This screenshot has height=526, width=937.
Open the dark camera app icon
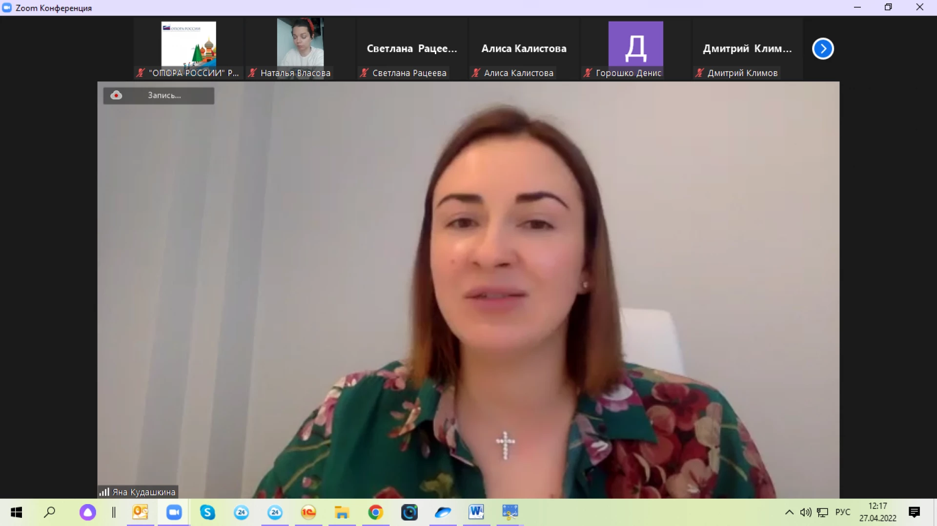pos(409,512)
